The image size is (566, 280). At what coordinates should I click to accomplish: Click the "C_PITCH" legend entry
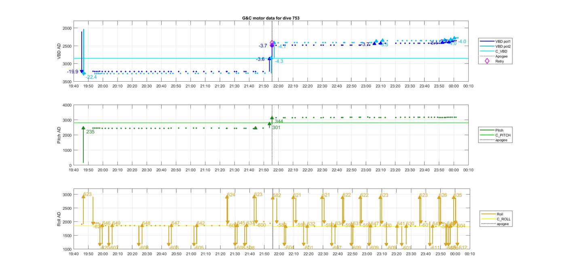503,135
